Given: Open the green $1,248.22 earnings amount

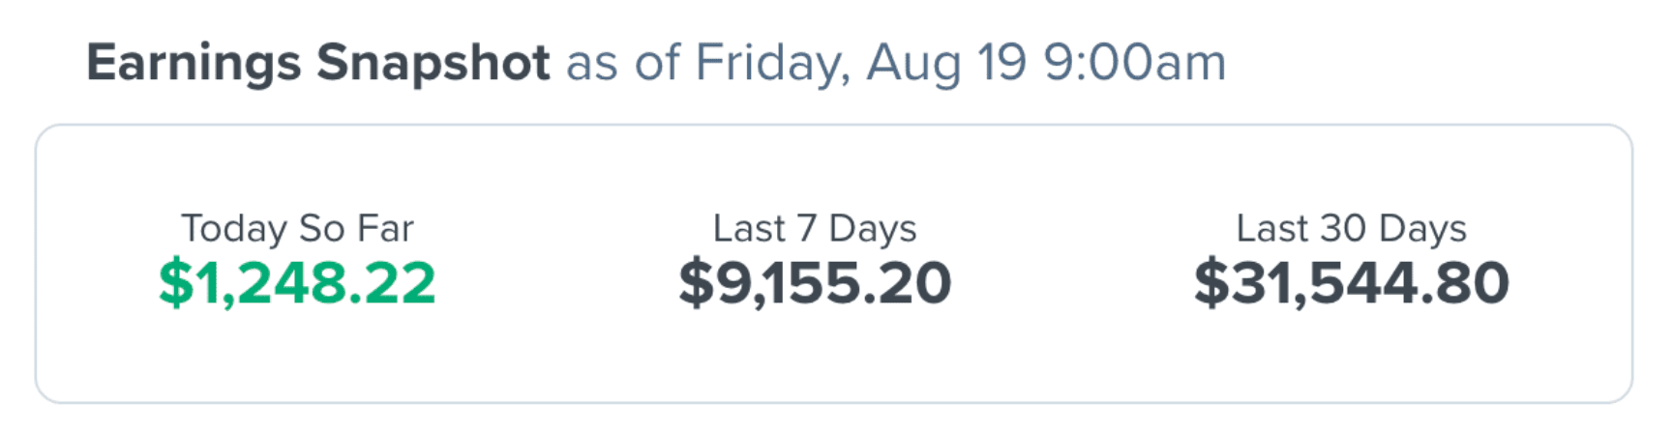Looking at the screenshot, I should tap(297, 283).
